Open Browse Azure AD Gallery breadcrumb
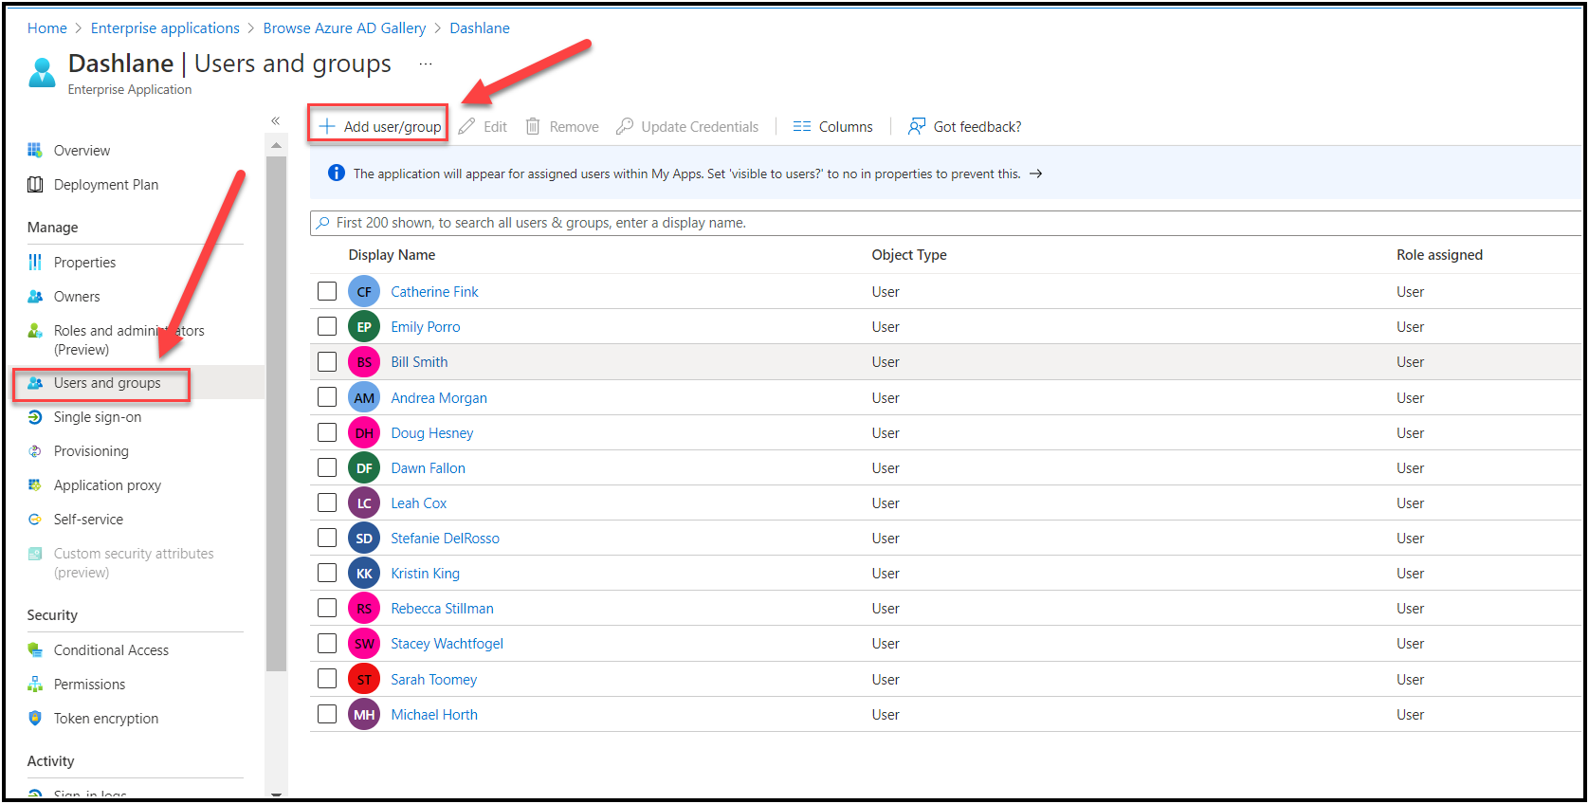 tap(344, 28)
